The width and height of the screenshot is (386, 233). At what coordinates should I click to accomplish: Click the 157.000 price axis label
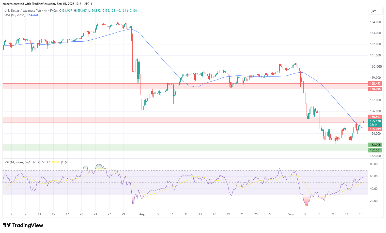[375, 100]
